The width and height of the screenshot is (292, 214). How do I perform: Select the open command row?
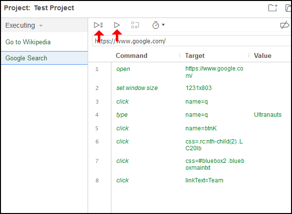click(x=190, y=72)
